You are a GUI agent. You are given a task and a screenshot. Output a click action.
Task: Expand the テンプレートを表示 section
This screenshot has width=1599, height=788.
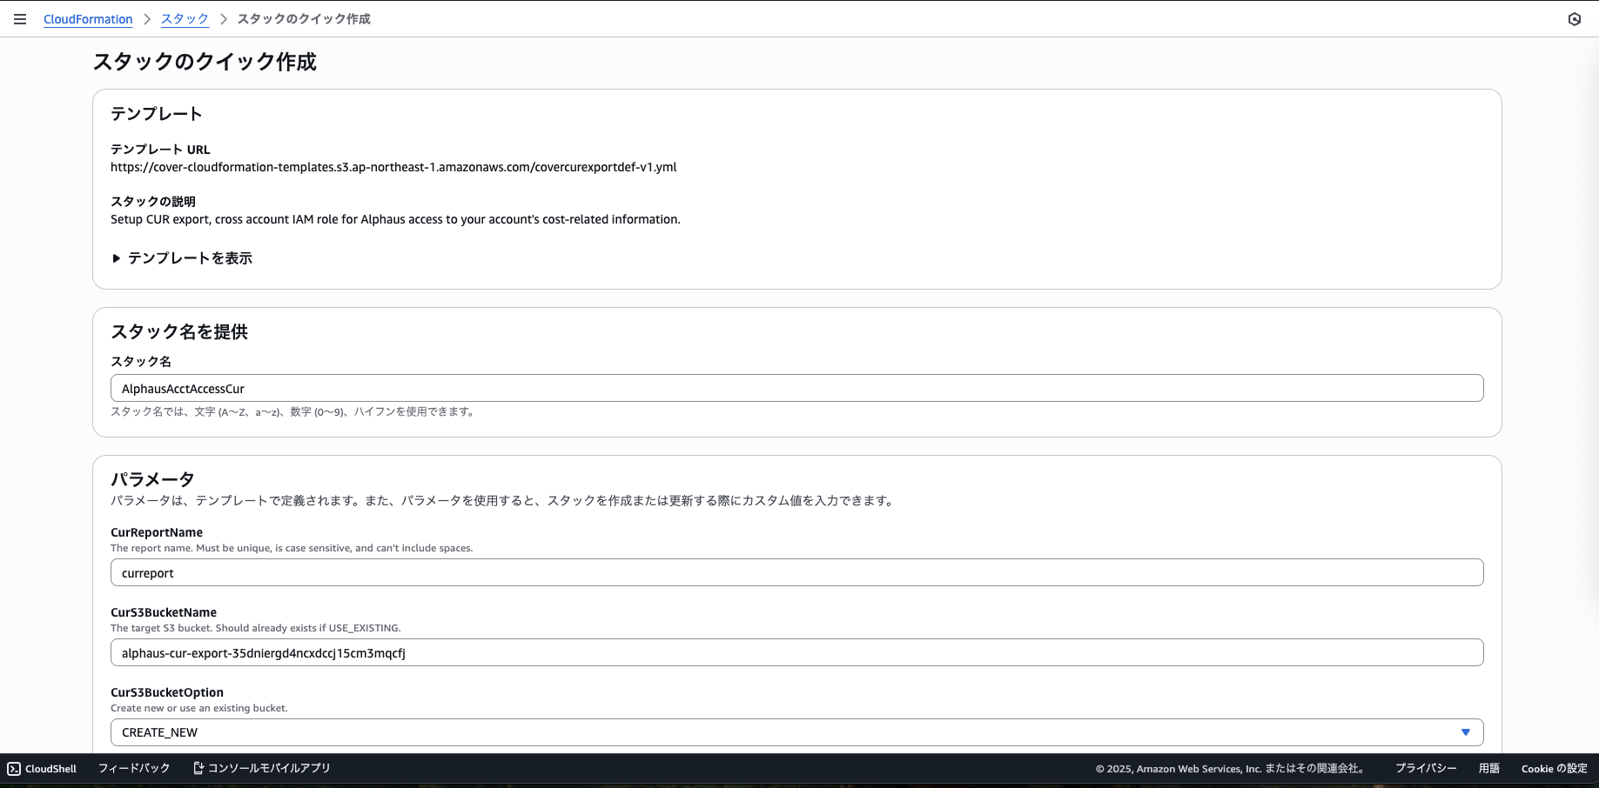(x=182, y=258)
